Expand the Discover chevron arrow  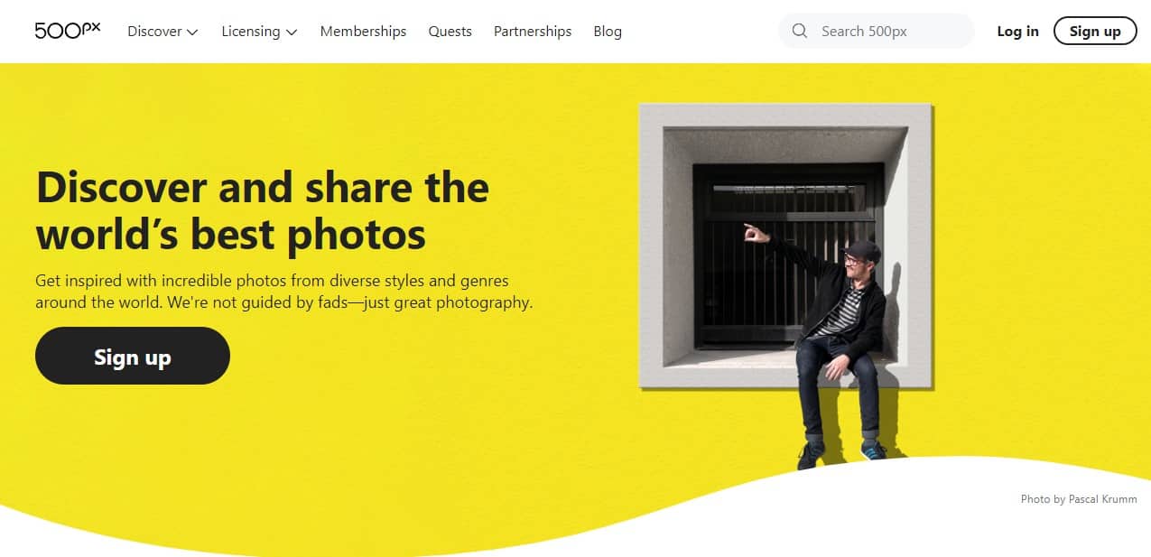point(192,32)
